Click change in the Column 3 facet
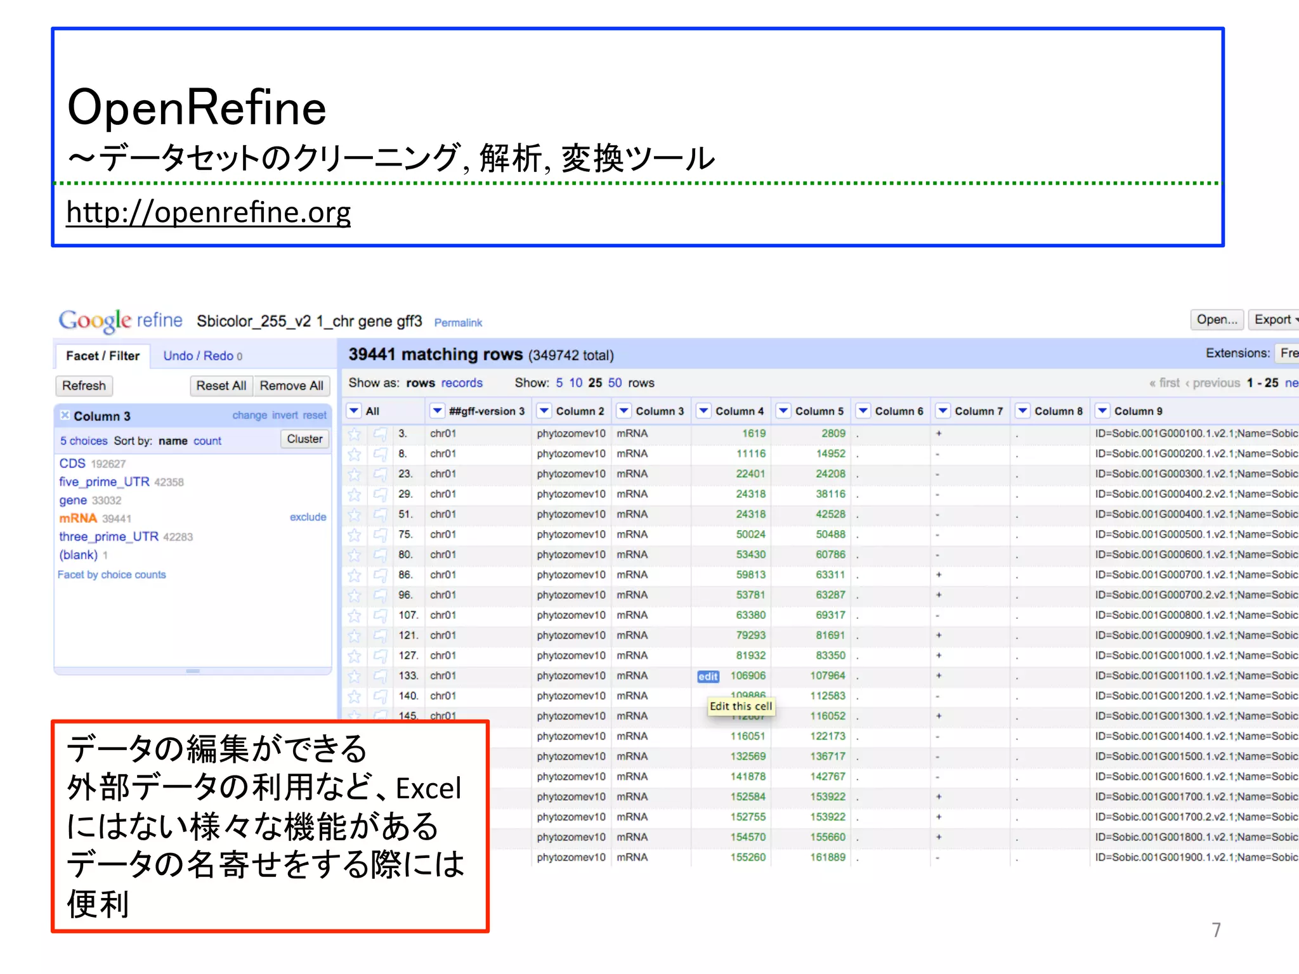This screenshot has height=974, width=1299. pos(249,415)
